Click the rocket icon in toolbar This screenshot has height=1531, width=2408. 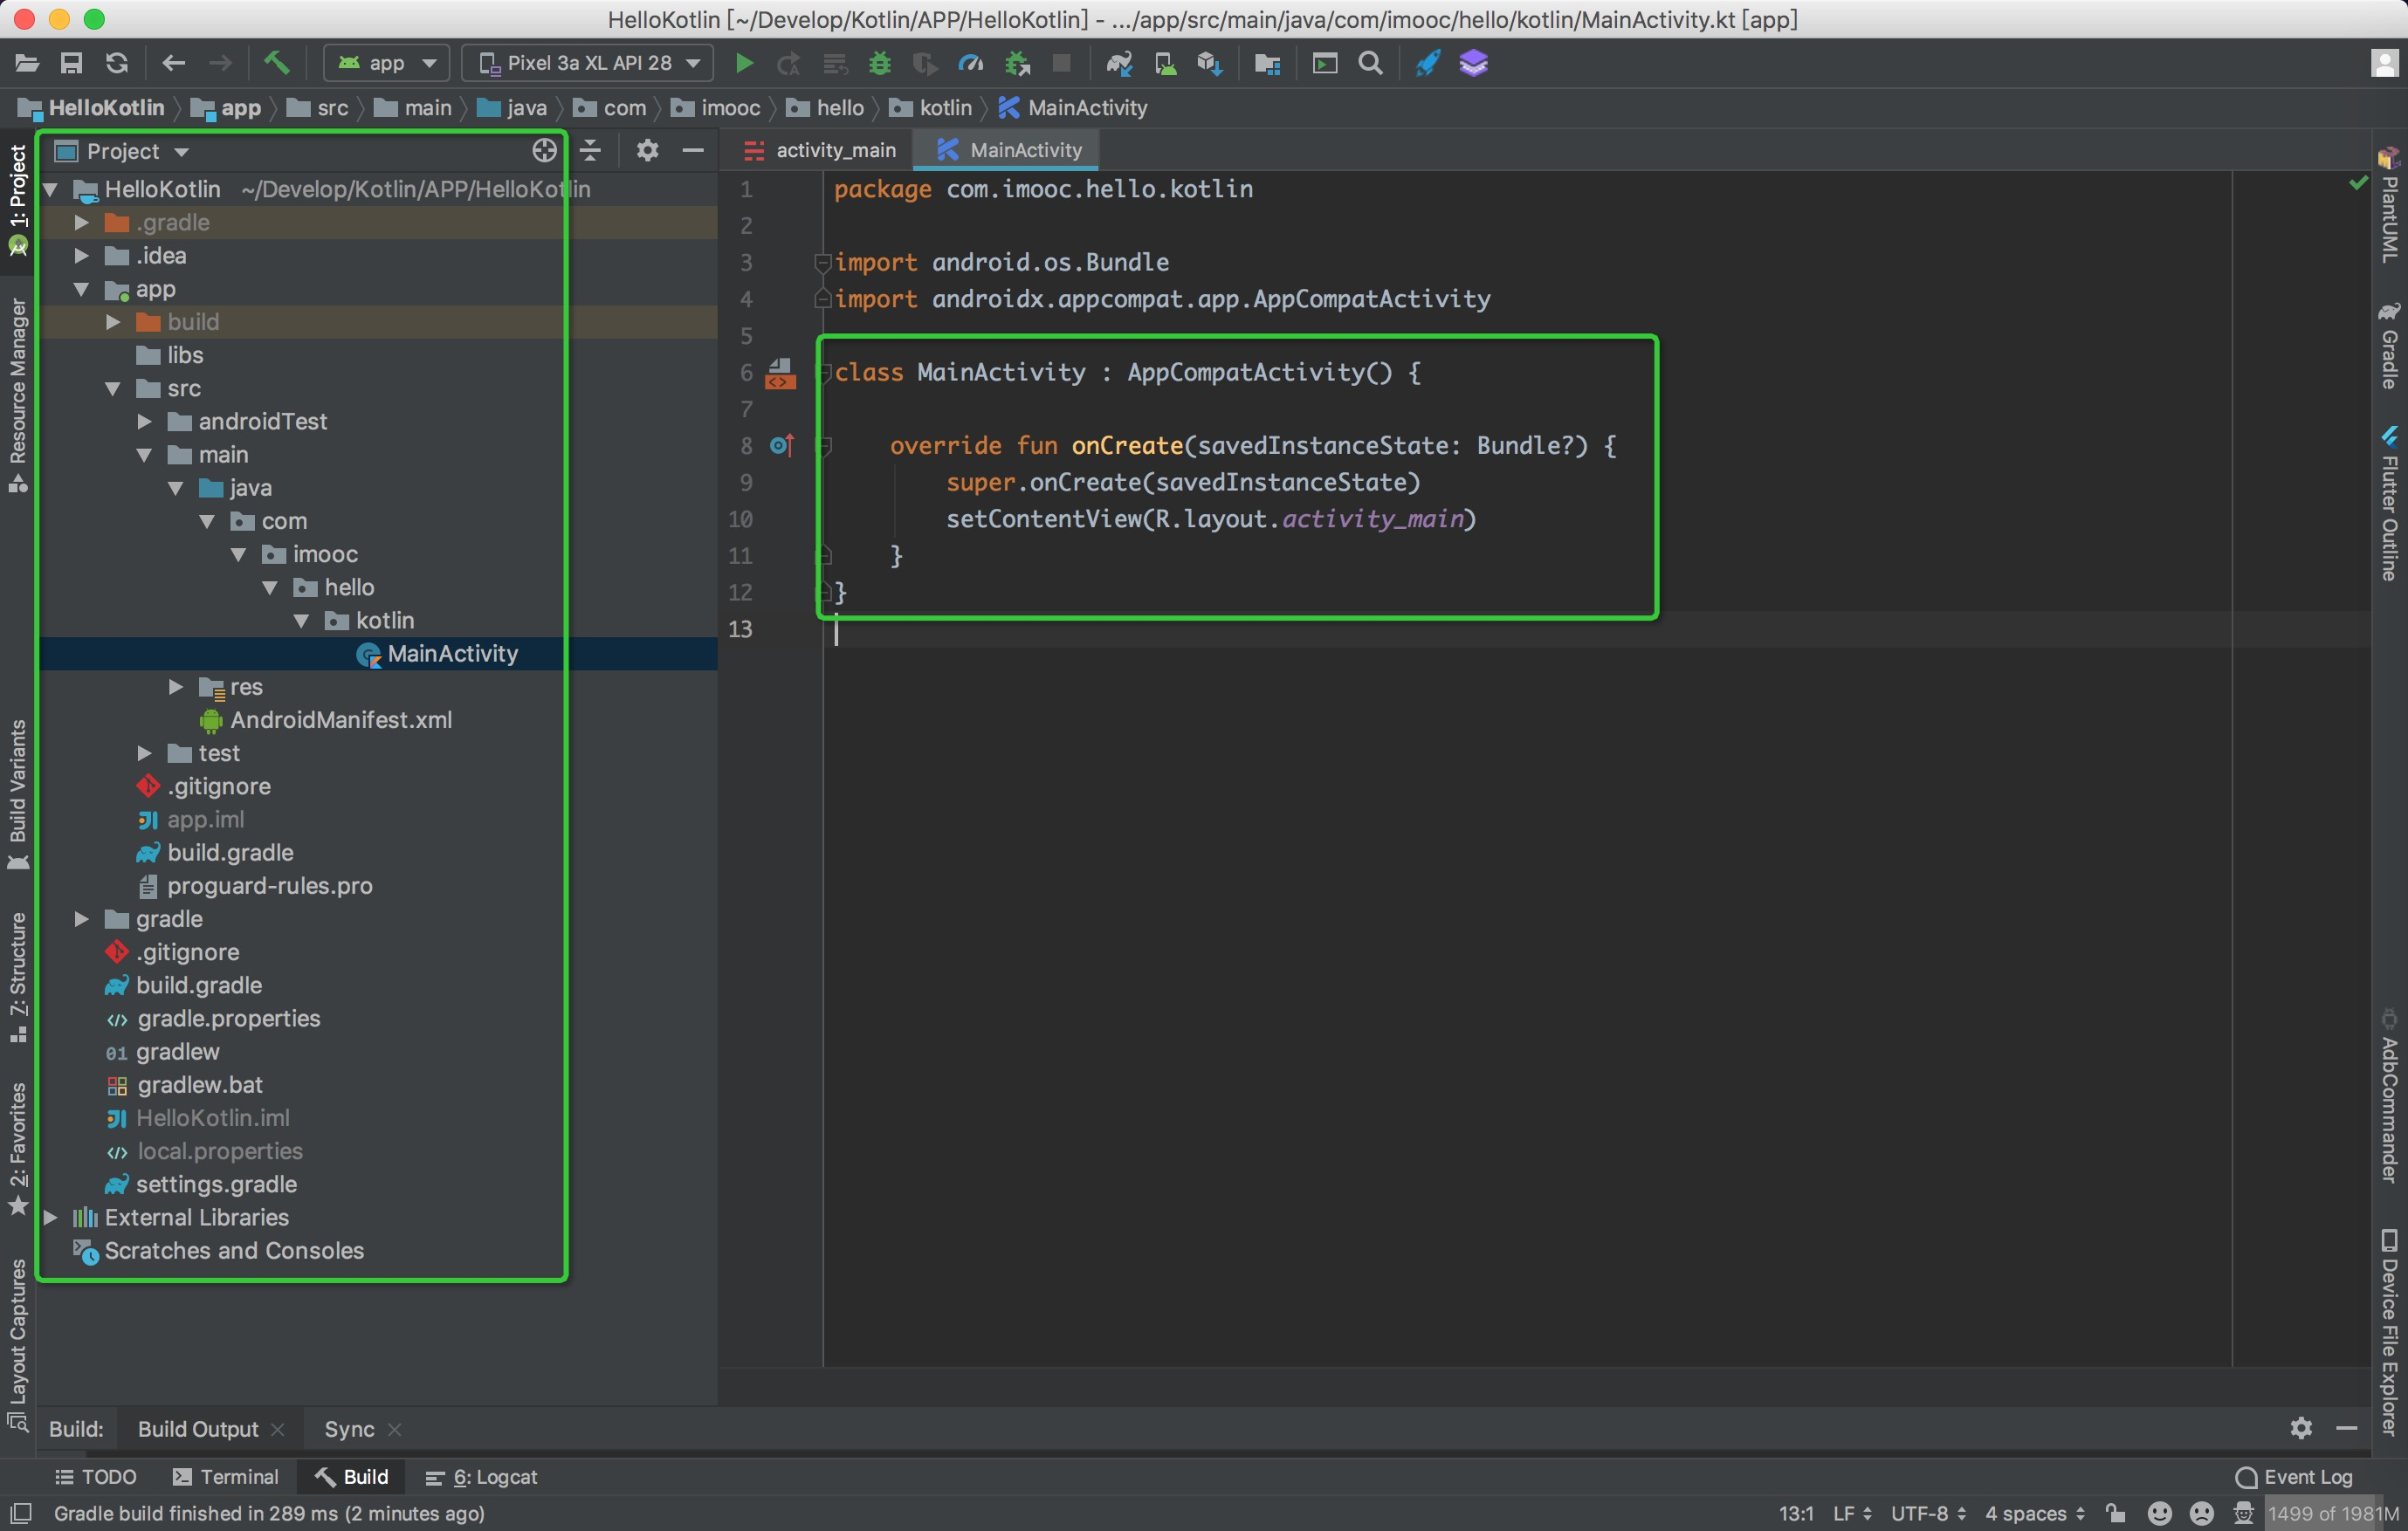(1428, 64)
